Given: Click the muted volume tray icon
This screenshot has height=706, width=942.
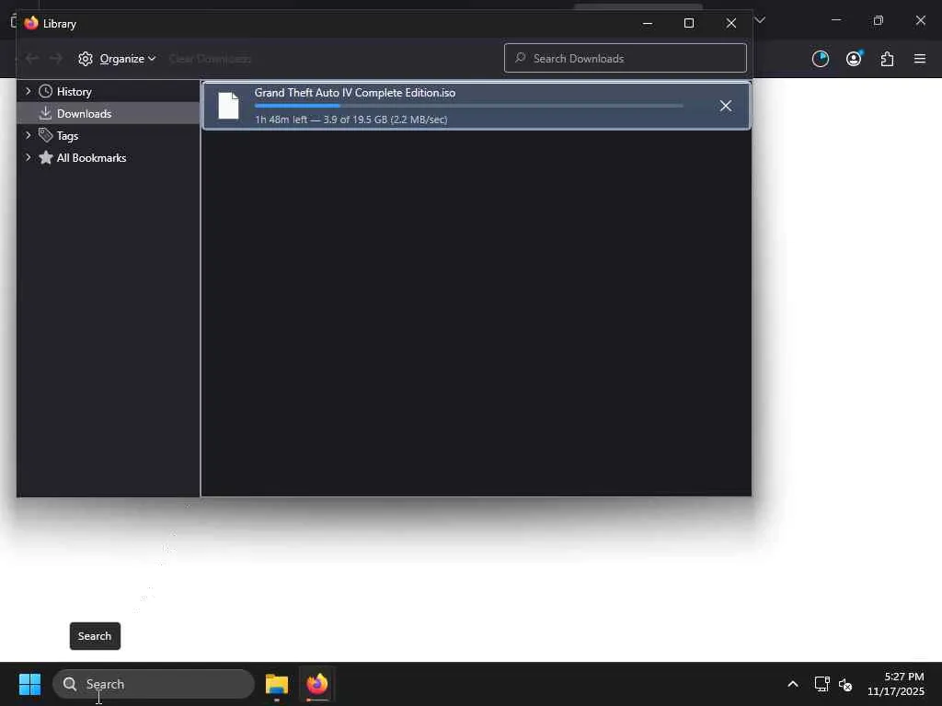Looking at the screenshot, I should 845,684.
